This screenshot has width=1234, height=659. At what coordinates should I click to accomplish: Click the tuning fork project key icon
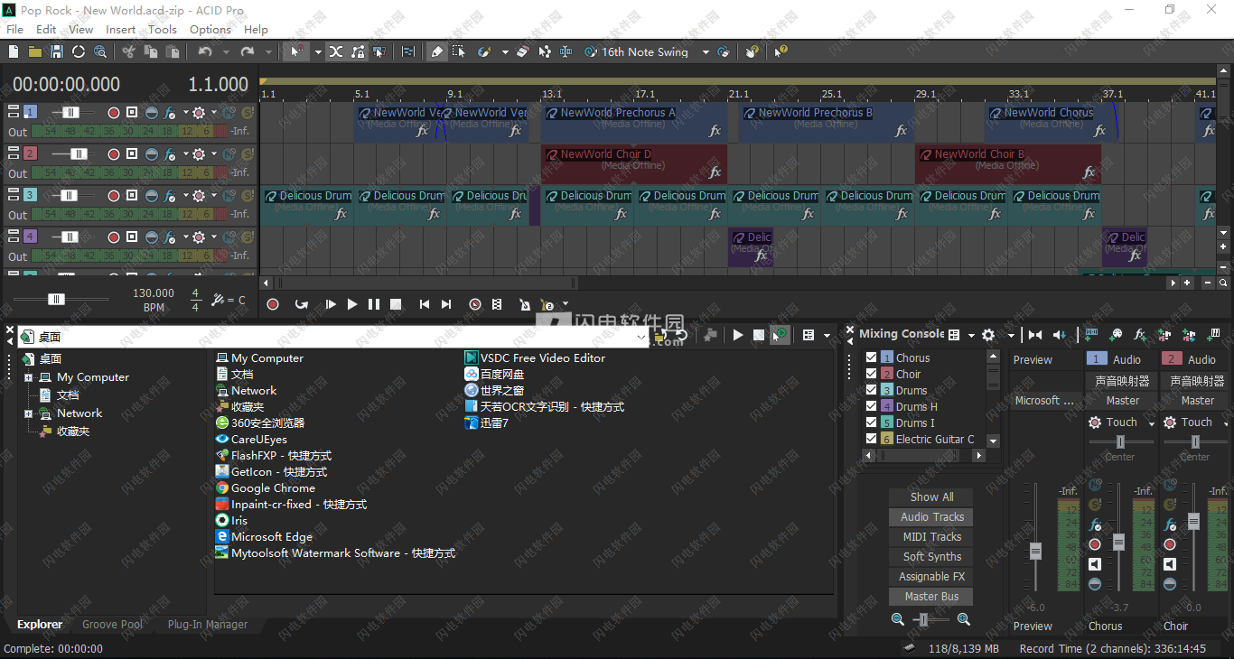click(x=219, y=300)
